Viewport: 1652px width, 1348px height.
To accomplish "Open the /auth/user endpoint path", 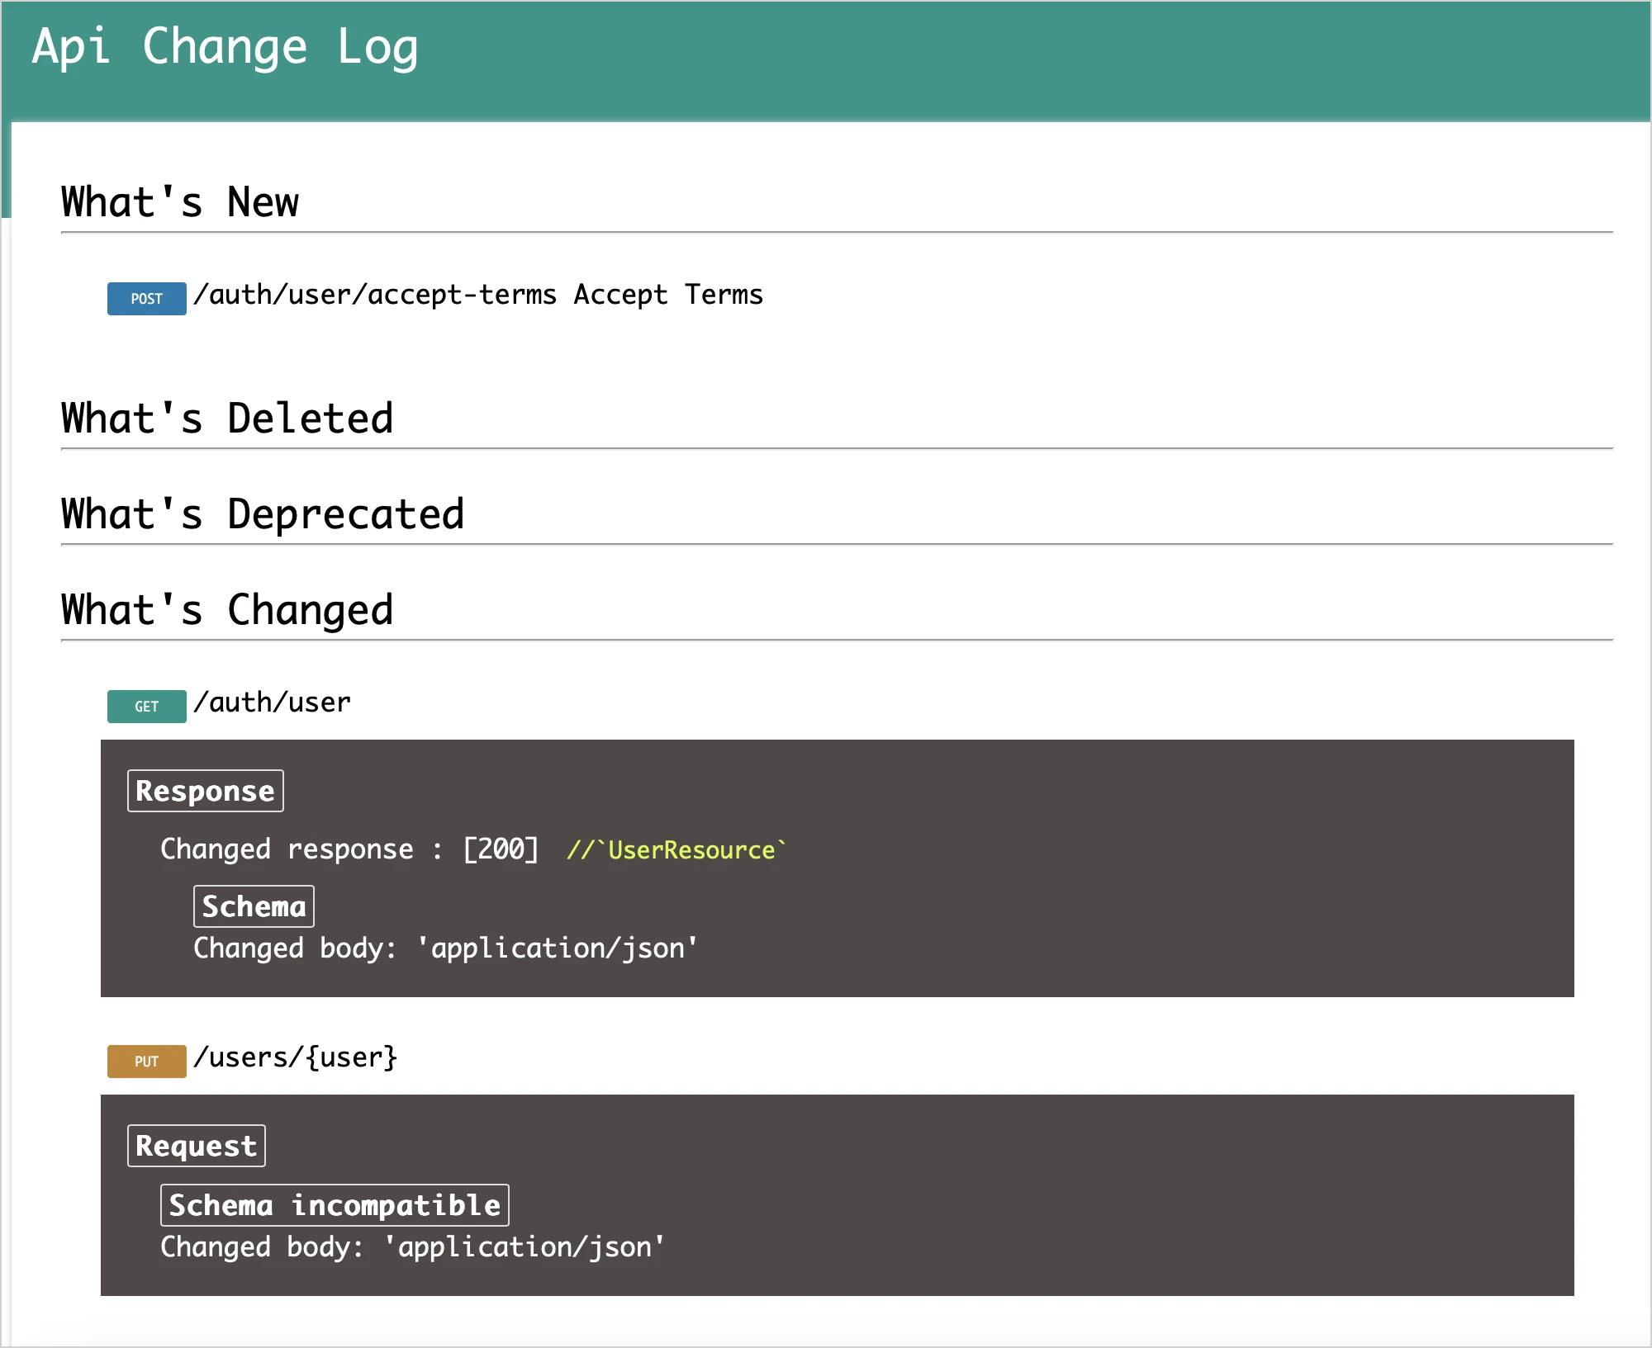I will (272, 702).
